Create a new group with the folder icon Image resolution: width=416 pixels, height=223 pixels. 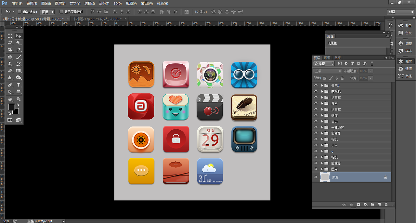click(x=372, y=204)
